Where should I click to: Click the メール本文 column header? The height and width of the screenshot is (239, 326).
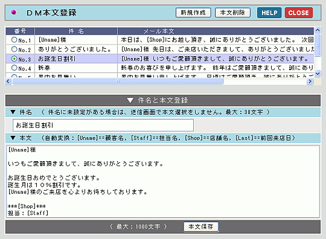pyautogui.click(x=216, y=31)
